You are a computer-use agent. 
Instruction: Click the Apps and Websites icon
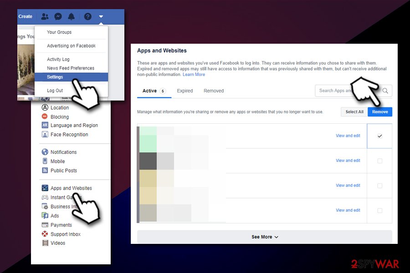click(45, 188)
